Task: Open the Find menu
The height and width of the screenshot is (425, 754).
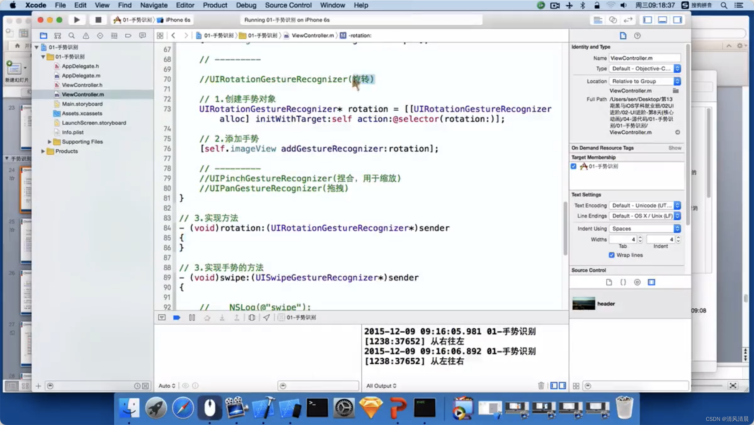Action: tap(125, 5)
